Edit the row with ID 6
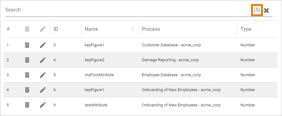This screenshot has height=116, width=282. tap(43, 90)
